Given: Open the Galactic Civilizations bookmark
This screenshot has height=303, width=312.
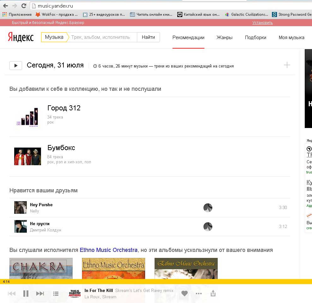Looking at the screenshot, I should (x=246, y=14).
